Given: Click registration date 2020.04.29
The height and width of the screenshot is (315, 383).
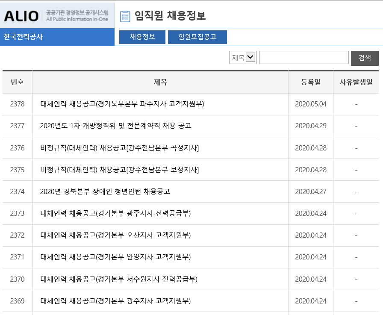Looking at the screenshot, I should [311, 126].
